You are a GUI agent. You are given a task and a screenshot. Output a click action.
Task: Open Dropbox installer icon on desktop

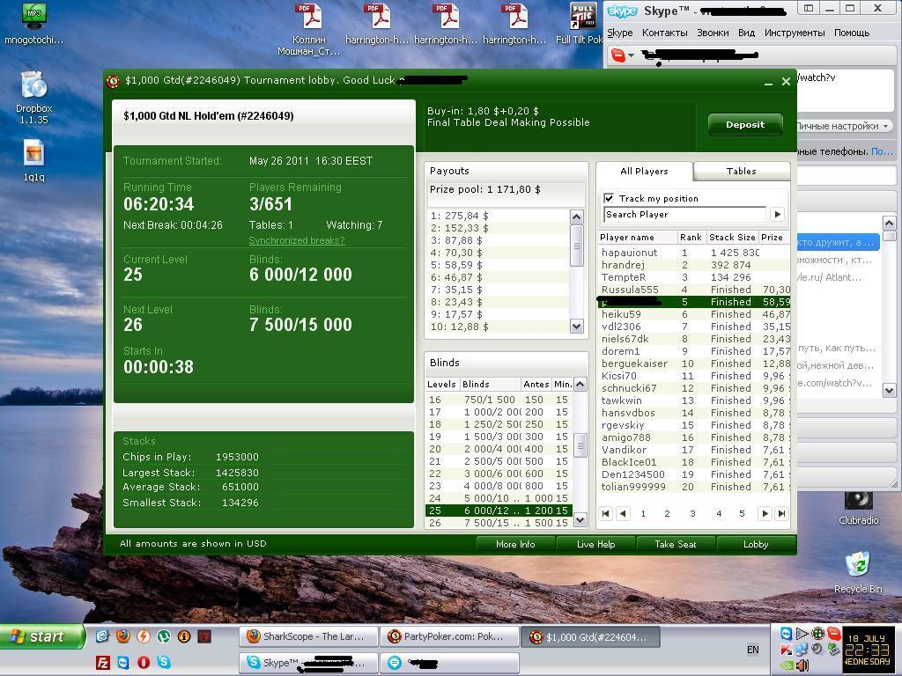point(33,86)
